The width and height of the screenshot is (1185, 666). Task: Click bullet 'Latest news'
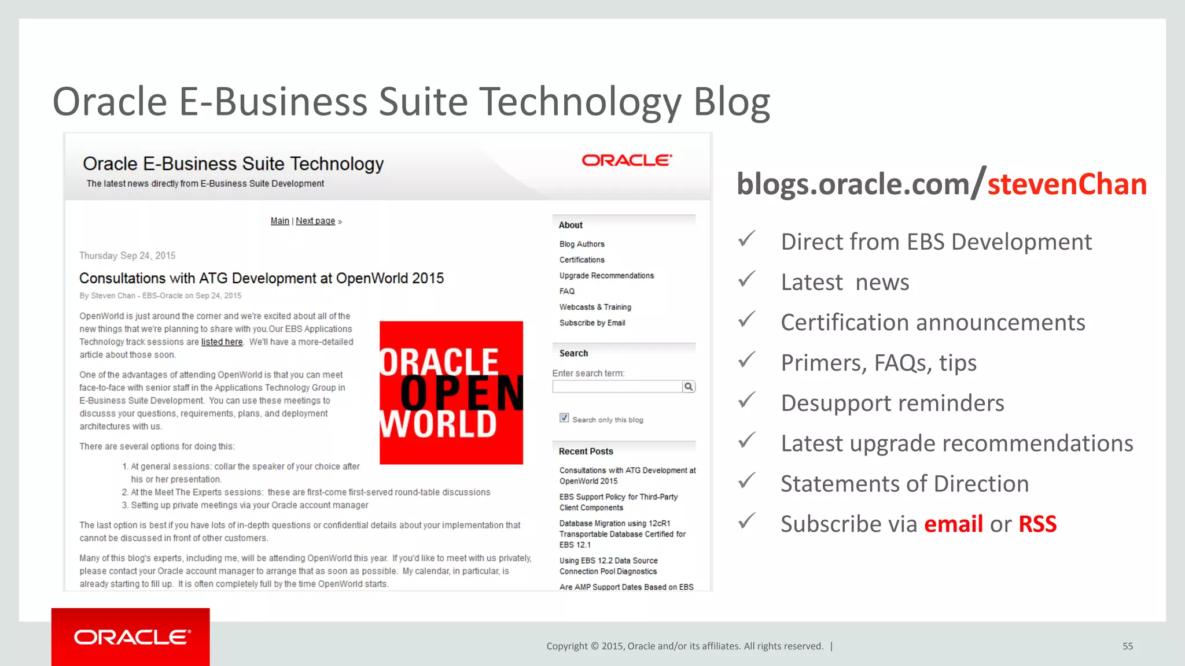[845, 282]
